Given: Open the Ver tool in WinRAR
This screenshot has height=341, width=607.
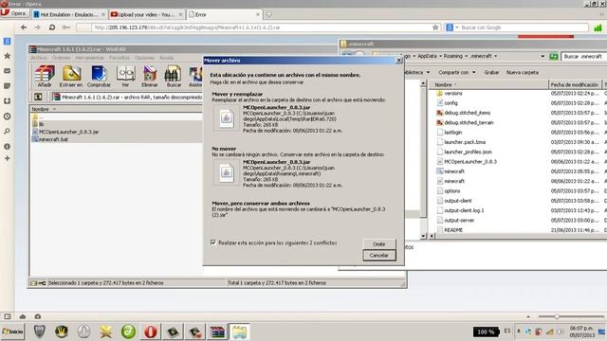Looking at the screenshot, I should [125, 76].
